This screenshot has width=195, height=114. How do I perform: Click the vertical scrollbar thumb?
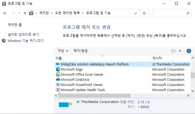pyautogui.click(x=193, y=75)
